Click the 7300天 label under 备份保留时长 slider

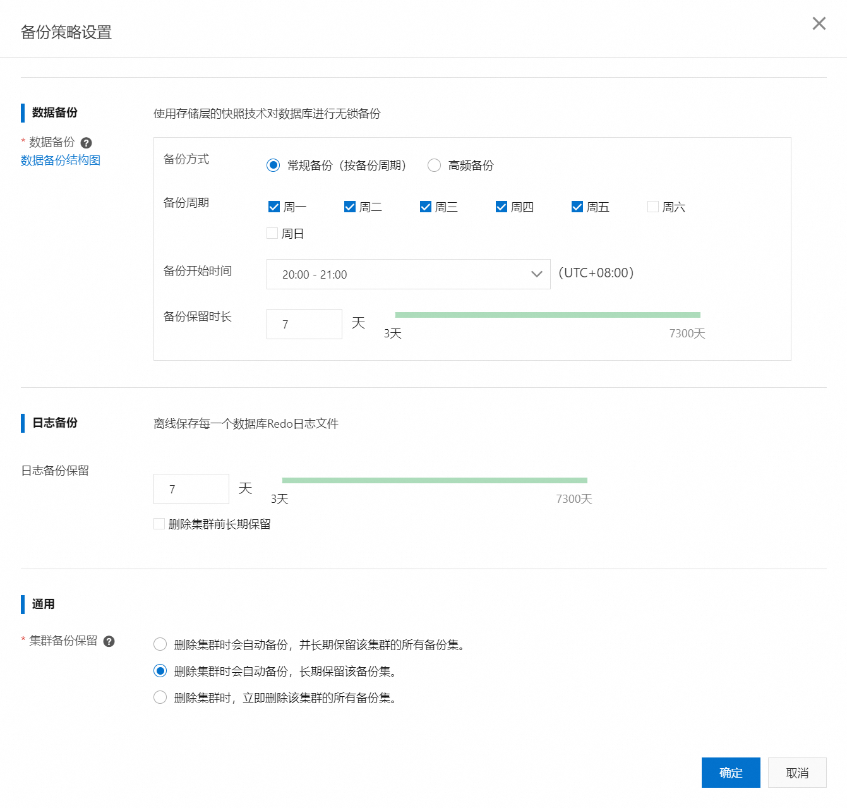point(687,334)
